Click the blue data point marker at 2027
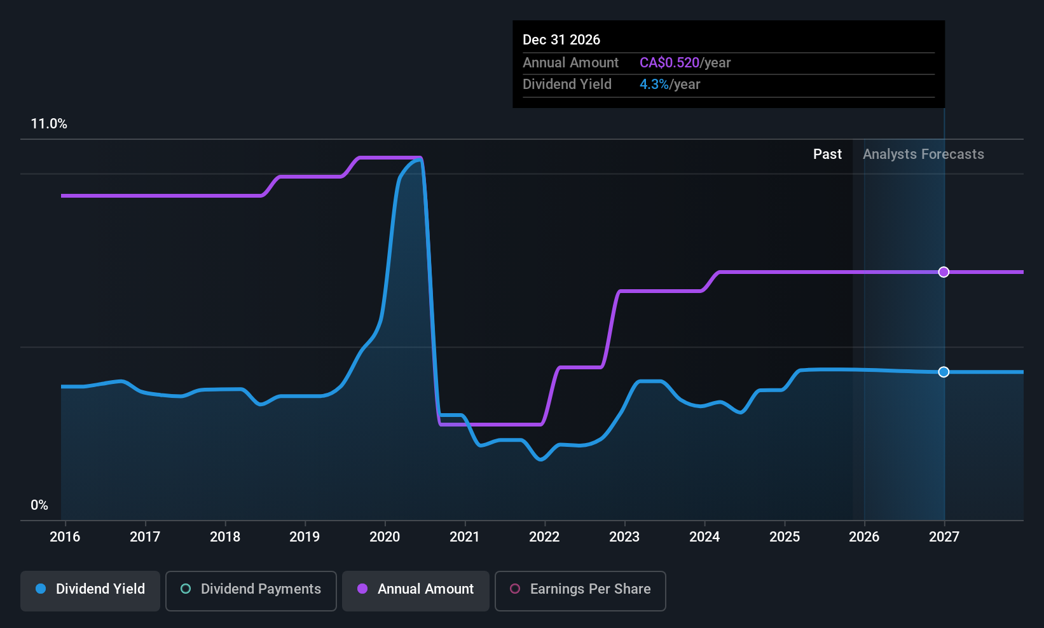Viewport: 1044px width, 628px height. (x=944, y=372)
